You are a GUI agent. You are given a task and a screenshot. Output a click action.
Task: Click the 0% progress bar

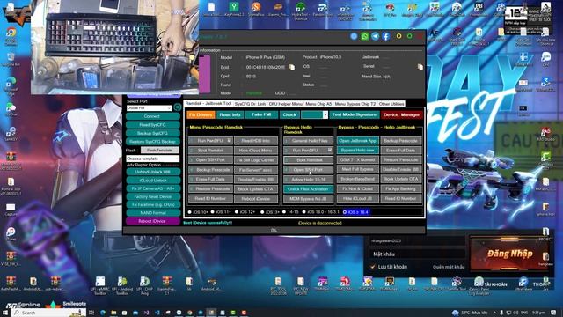[x=274, y=230]
